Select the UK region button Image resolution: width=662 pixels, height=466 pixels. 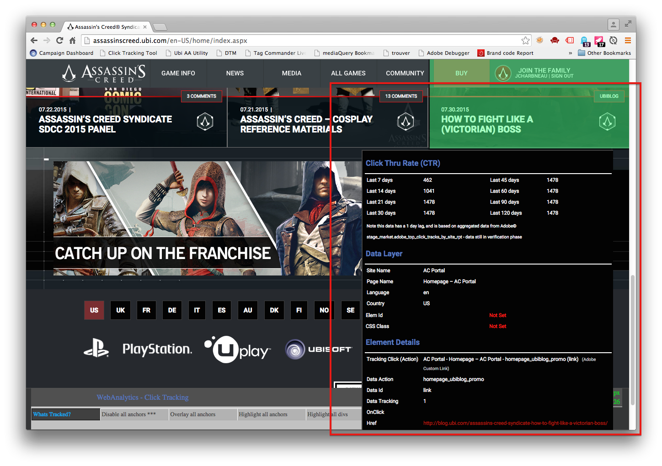coord(120,310)
